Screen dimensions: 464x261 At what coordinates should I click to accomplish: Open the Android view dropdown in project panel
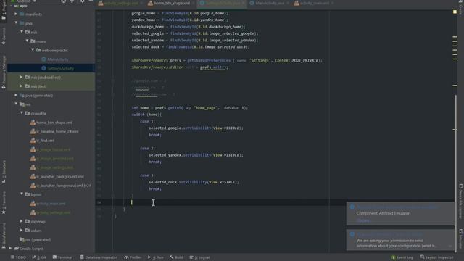(24, 1)
